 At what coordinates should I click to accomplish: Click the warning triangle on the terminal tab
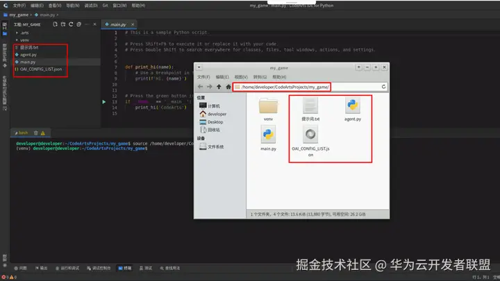point(43,133)
